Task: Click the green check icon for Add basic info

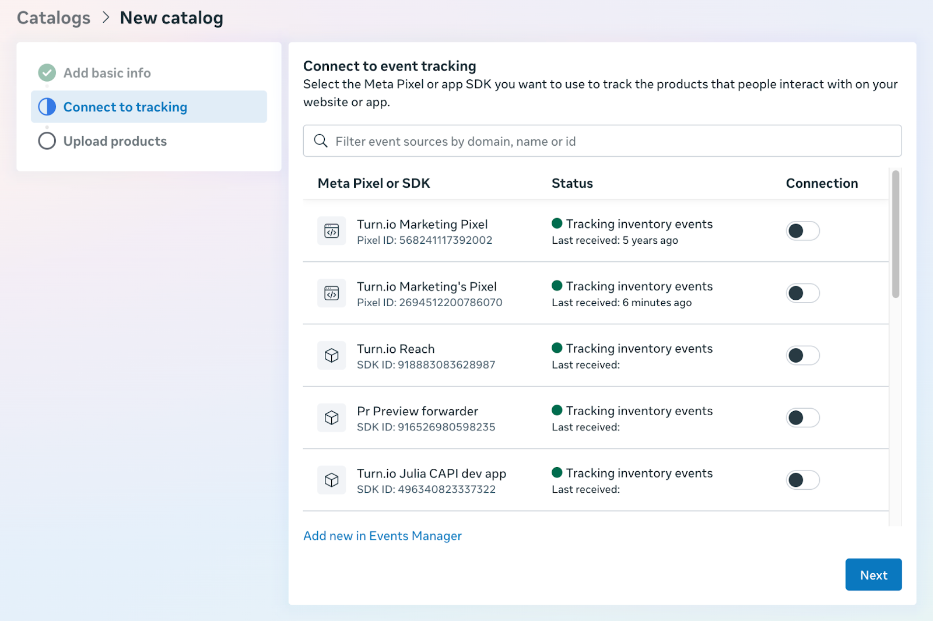Action: coord(47,73)
